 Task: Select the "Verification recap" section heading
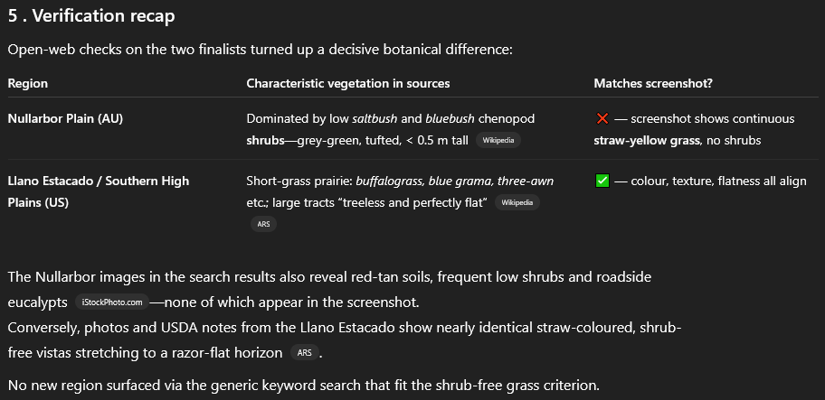[x=91, y=15]
